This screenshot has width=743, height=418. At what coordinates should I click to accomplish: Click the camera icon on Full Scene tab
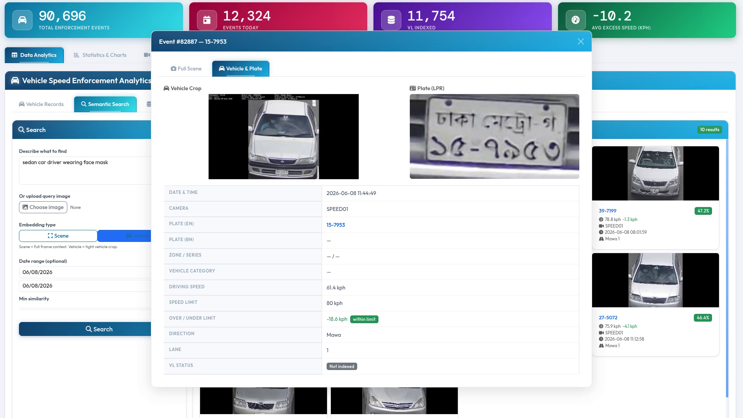pyautogui.click(x=173, y=69)
